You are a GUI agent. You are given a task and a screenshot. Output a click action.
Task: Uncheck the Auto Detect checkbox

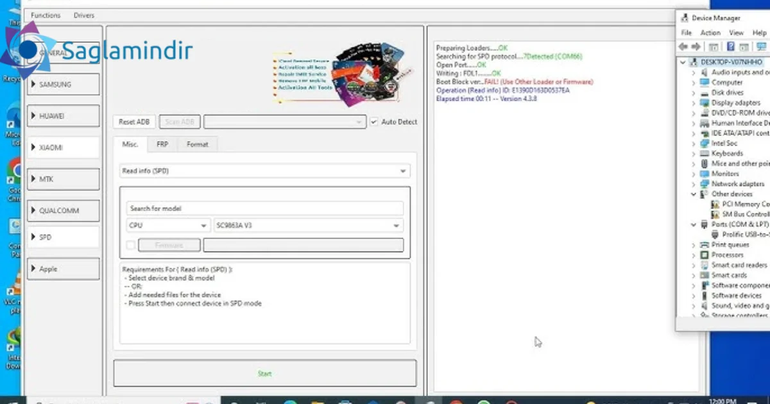[374, 122]
